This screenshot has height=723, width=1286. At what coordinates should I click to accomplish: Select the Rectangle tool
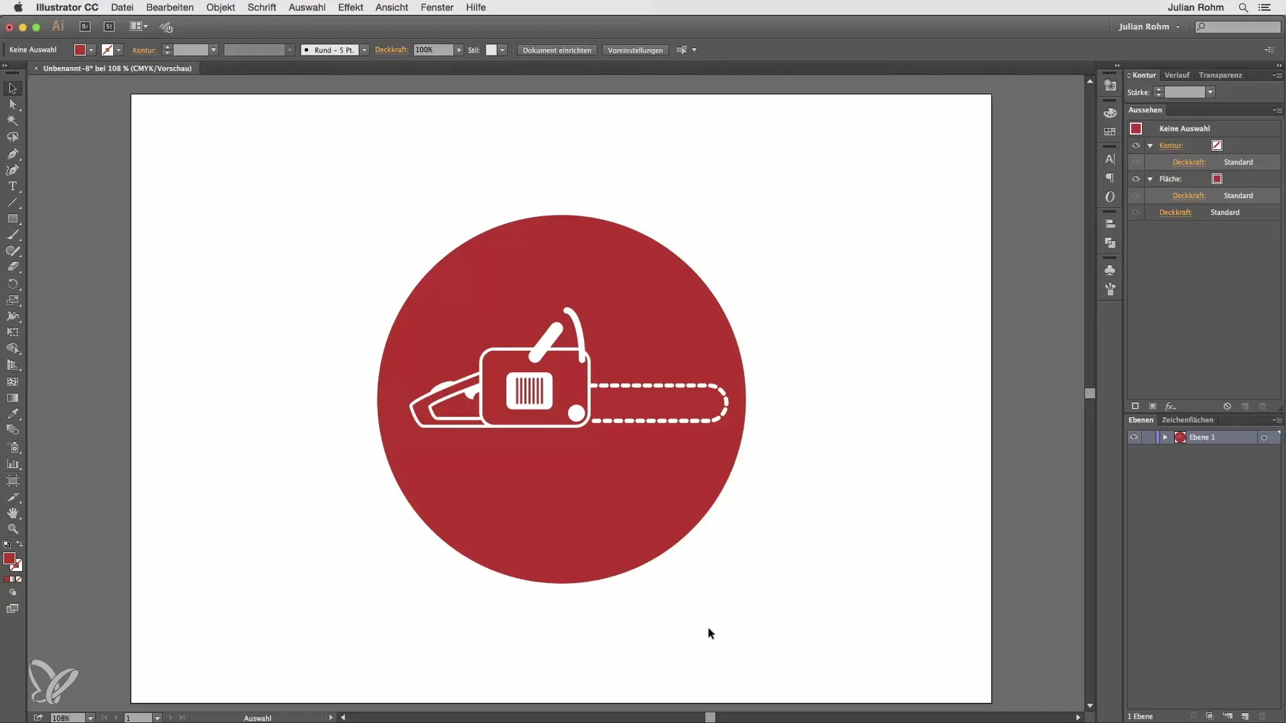(12, 219)
